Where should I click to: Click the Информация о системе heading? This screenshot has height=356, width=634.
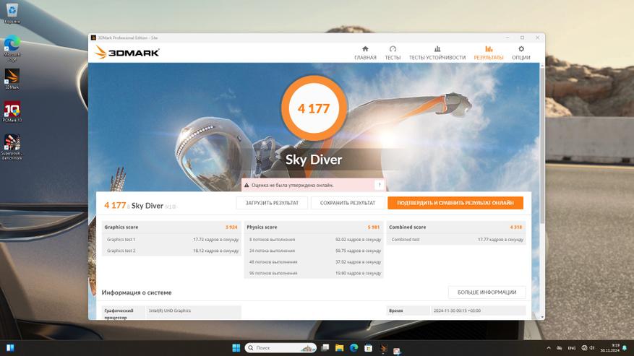pos(137,292)
